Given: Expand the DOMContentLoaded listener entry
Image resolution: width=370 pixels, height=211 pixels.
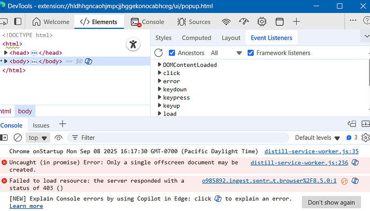Looking at the screenshot, I should coord(159,65).
